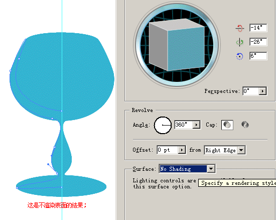This screenshot has width=276, height=220.
Task: Click the Y-axis rotation icon
Action: [239, 42]
